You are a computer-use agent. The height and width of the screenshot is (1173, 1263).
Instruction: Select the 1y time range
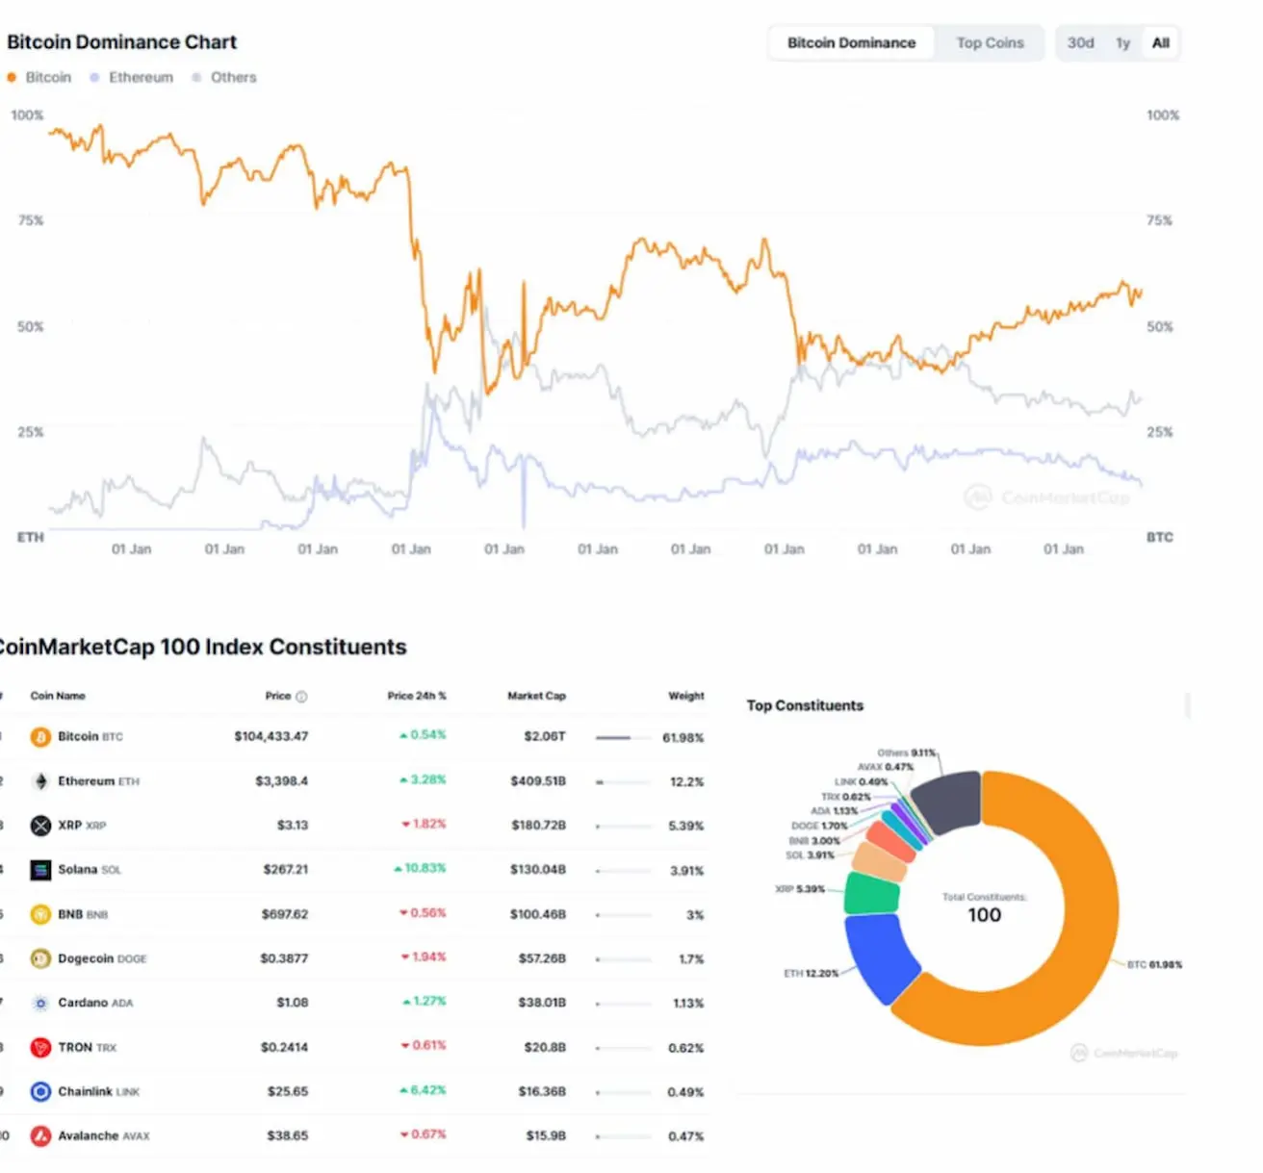tap(1122, 43)
